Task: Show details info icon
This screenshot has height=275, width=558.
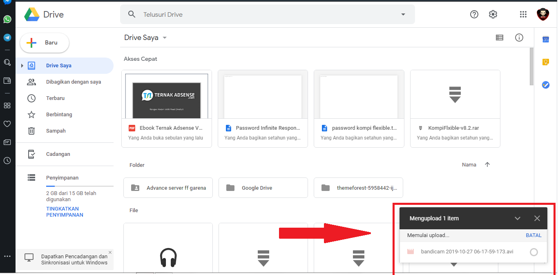Action: 519,38
